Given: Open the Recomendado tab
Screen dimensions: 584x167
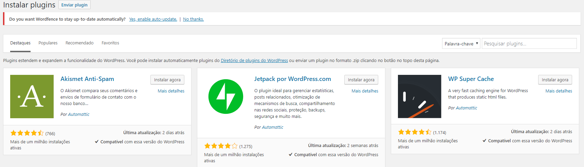Looking at the screenshot, I should 79,43.
